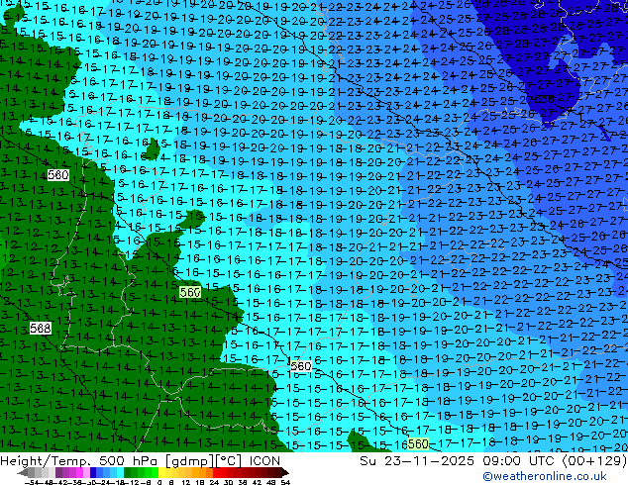Click the 'Su 23-11-2025 09:00 UTC' timestamp
The image size is (628, 485).
point(459,461)
